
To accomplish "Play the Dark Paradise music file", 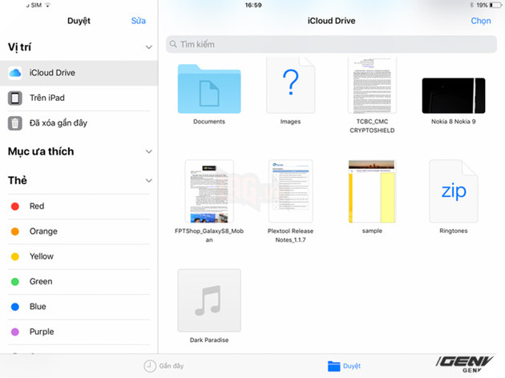I will tap(208, 300).
